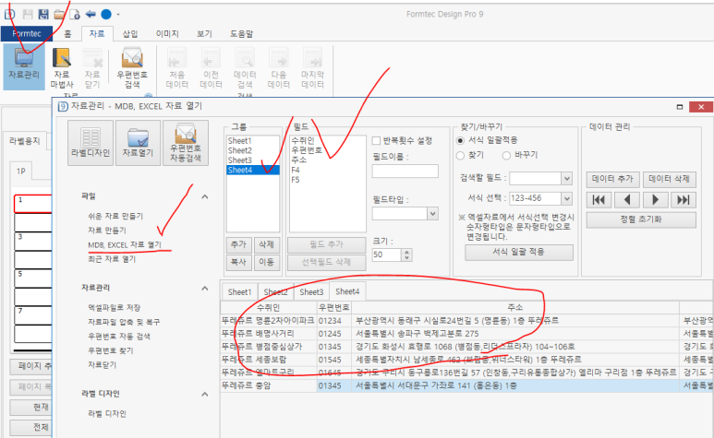Go to 이전 데이터 in ribbon
714x438 pixels.
[x=211, y=68]
